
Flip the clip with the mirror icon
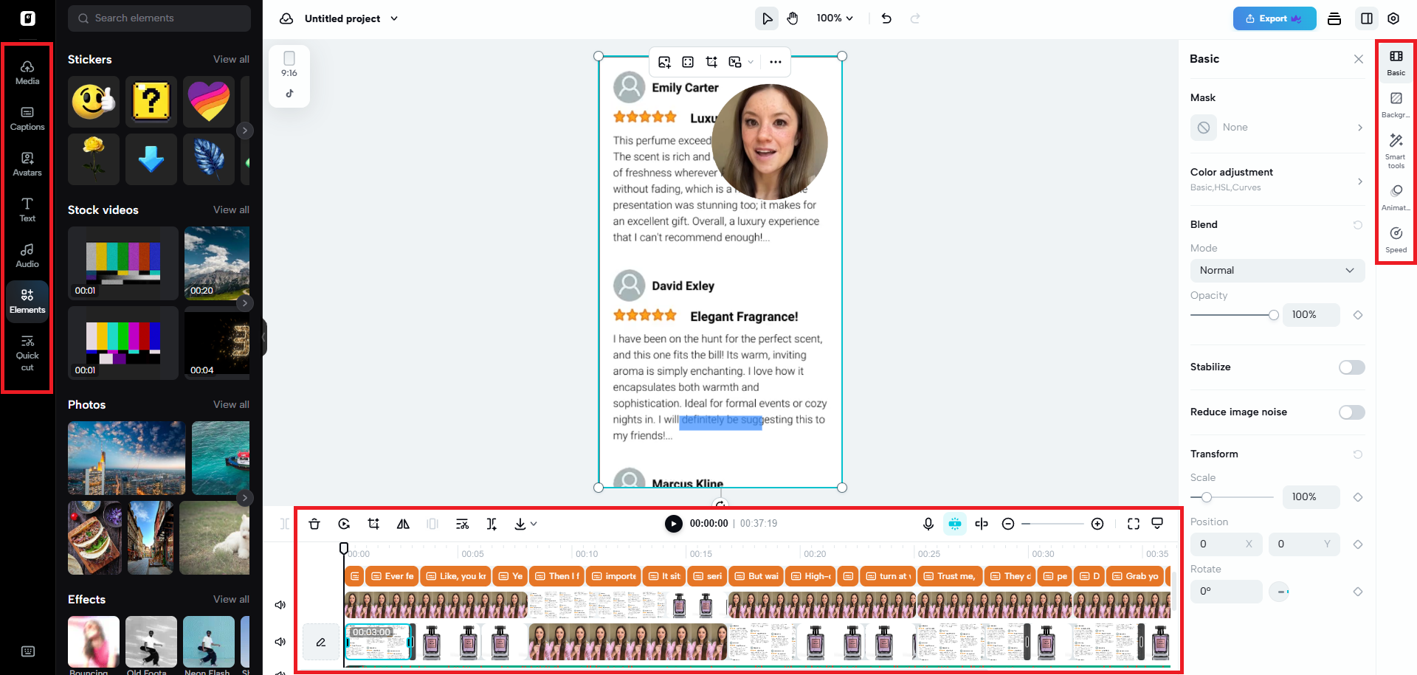[x=403, y=524]
